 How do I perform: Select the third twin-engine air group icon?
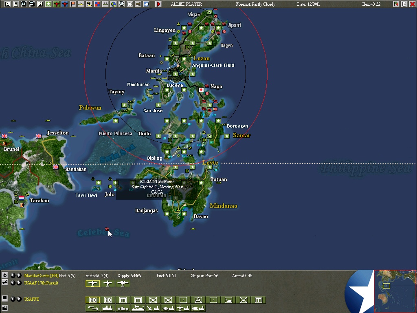[123, 284]
